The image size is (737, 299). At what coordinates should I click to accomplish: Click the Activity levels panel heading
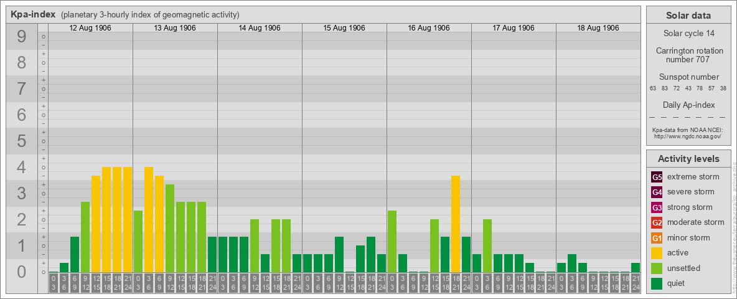tap(688, 159)
